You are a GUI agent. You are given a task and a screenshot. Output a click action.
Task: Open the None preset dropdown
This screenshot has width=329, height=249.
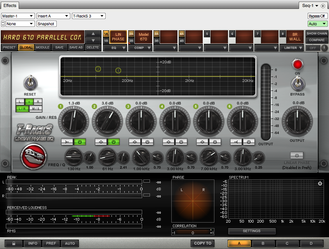[20, 24]
